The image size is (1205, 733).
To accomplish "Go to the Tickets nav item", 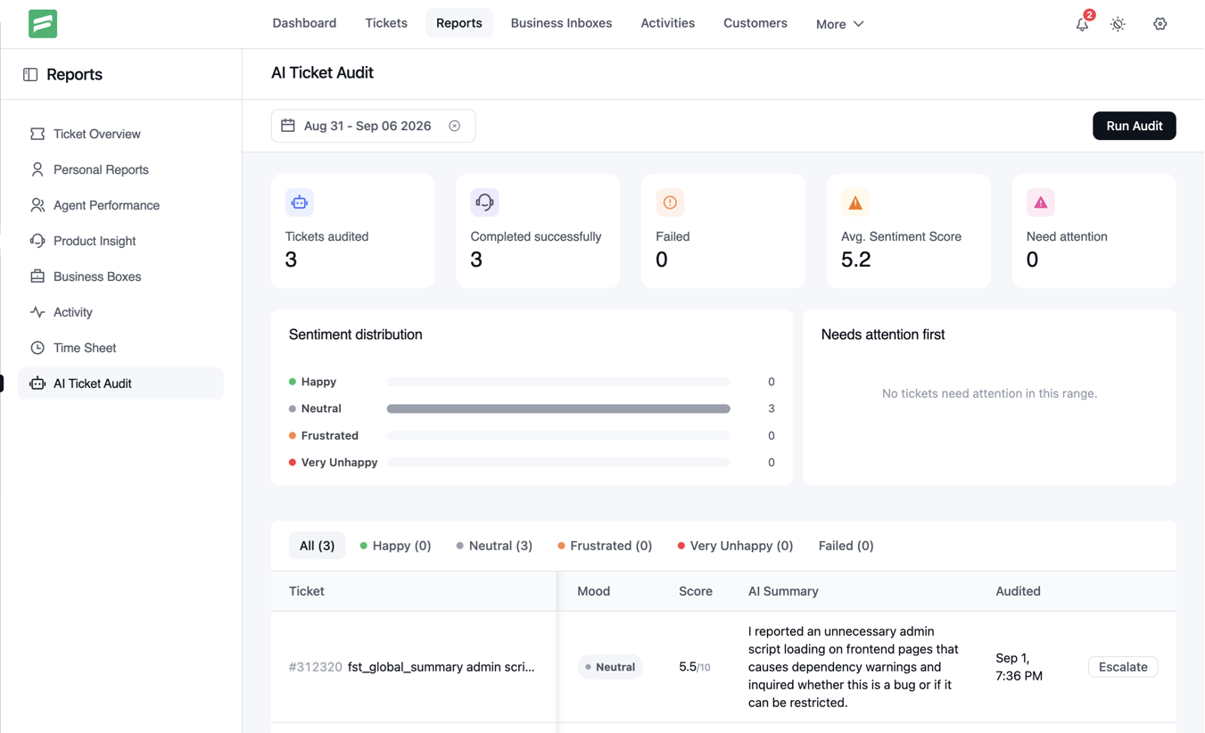I will point(386,23).
